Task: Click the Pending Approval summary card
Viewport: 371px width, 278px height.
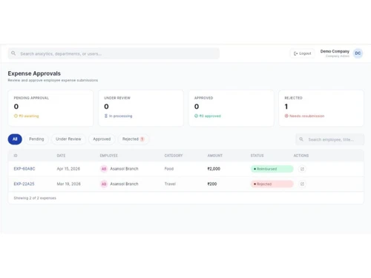Action: click(x=50, y=108)
